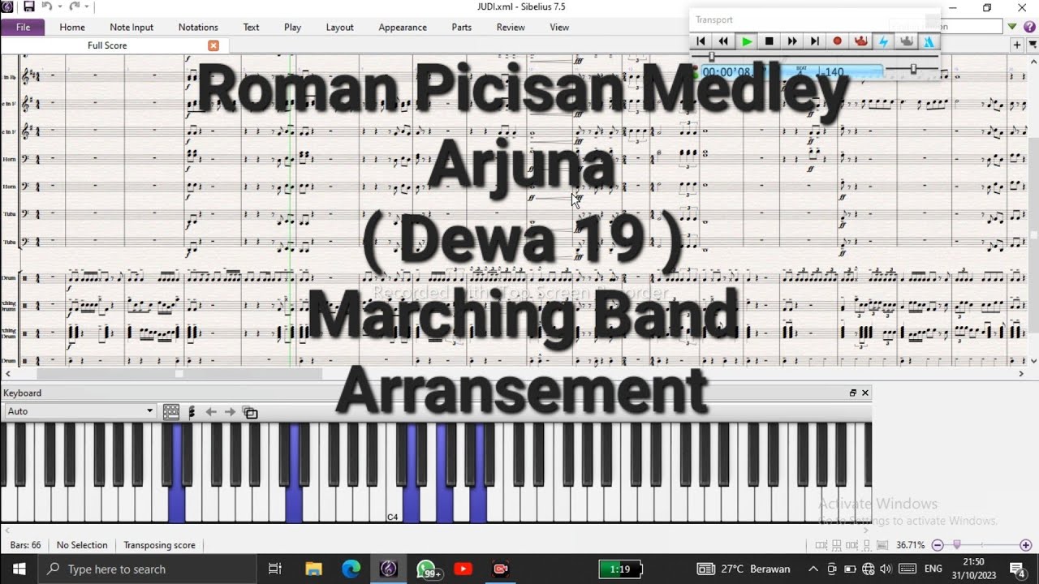This screenshot has height=584, width=1039.
Task: Undock the Keyboard panel
Action: coord(853,393)
